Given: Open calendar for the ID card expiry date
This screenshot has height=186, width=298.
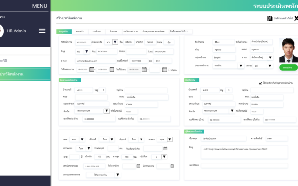Looking at the screenshot, I should (172, 166).
